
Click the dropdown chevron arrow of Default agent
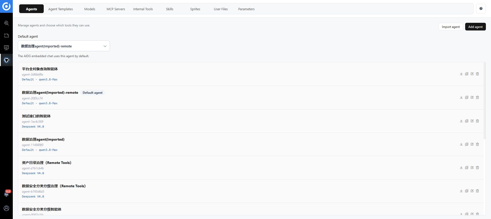[105, 46]
